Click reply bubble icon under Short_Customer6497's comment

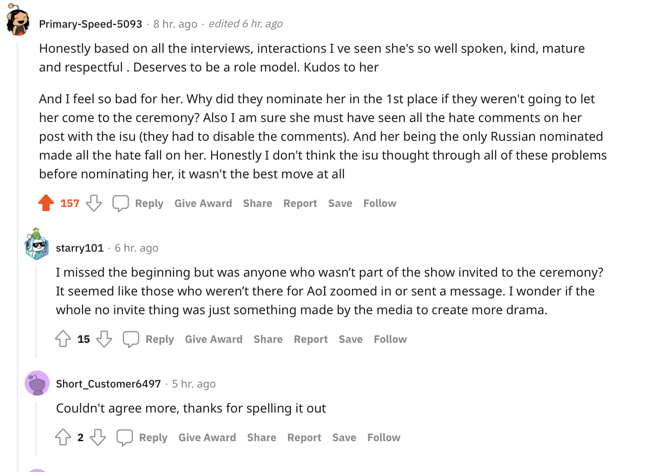tap(125, 437)
